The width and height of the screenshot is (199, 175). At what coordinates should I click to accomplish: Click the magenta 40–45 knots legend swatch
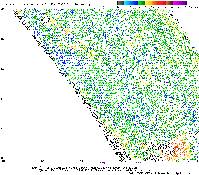point(176,3)
